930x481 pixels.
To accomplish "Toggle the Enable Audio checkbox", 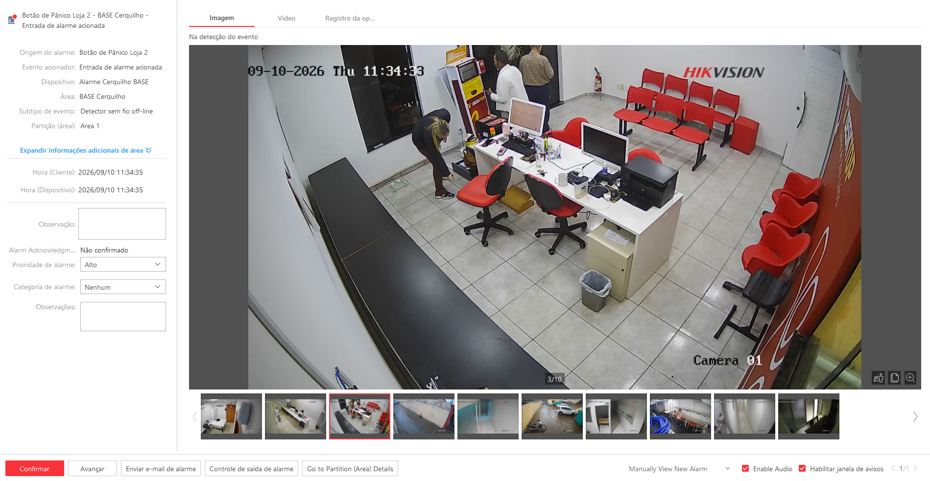I will click(745, 468).
